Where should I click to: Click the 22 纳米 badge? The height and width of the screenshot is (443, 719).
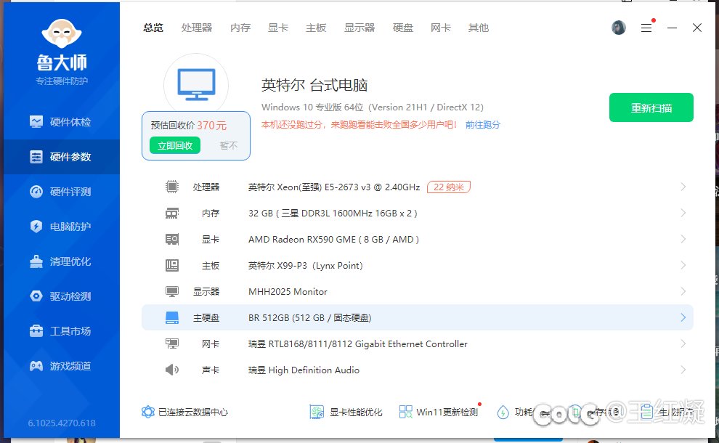pyautogui.click(x=448, y=187)
